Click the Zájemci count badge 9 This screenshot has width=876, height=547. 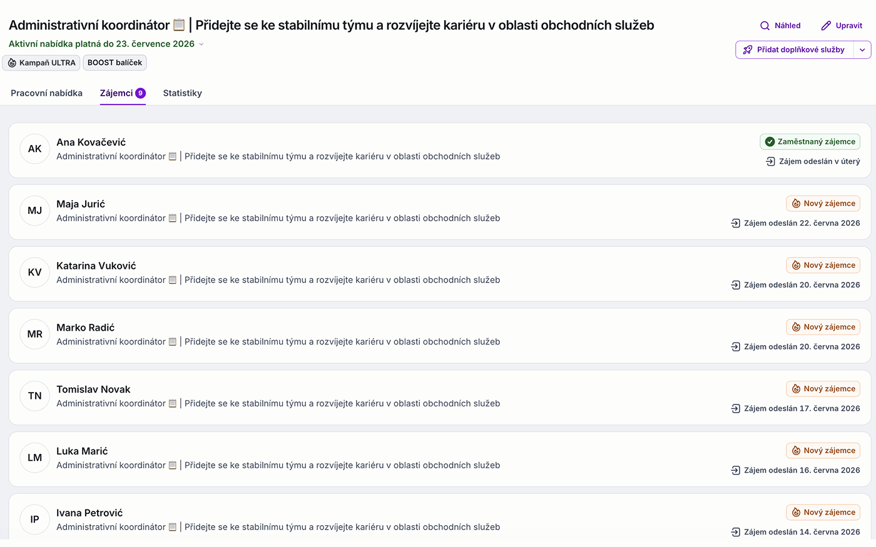coord(140,93)
